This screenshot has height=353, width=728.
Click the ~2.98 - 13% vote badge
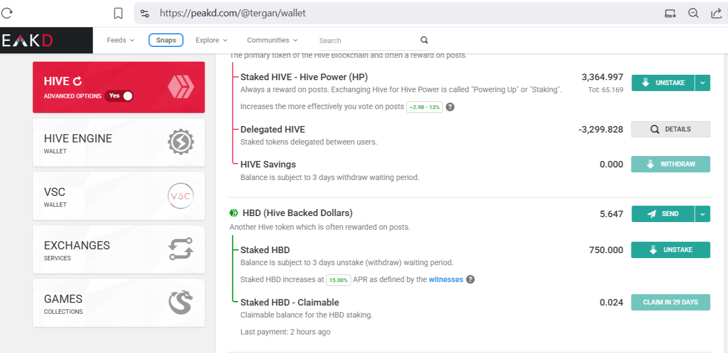tap(424, 107)
